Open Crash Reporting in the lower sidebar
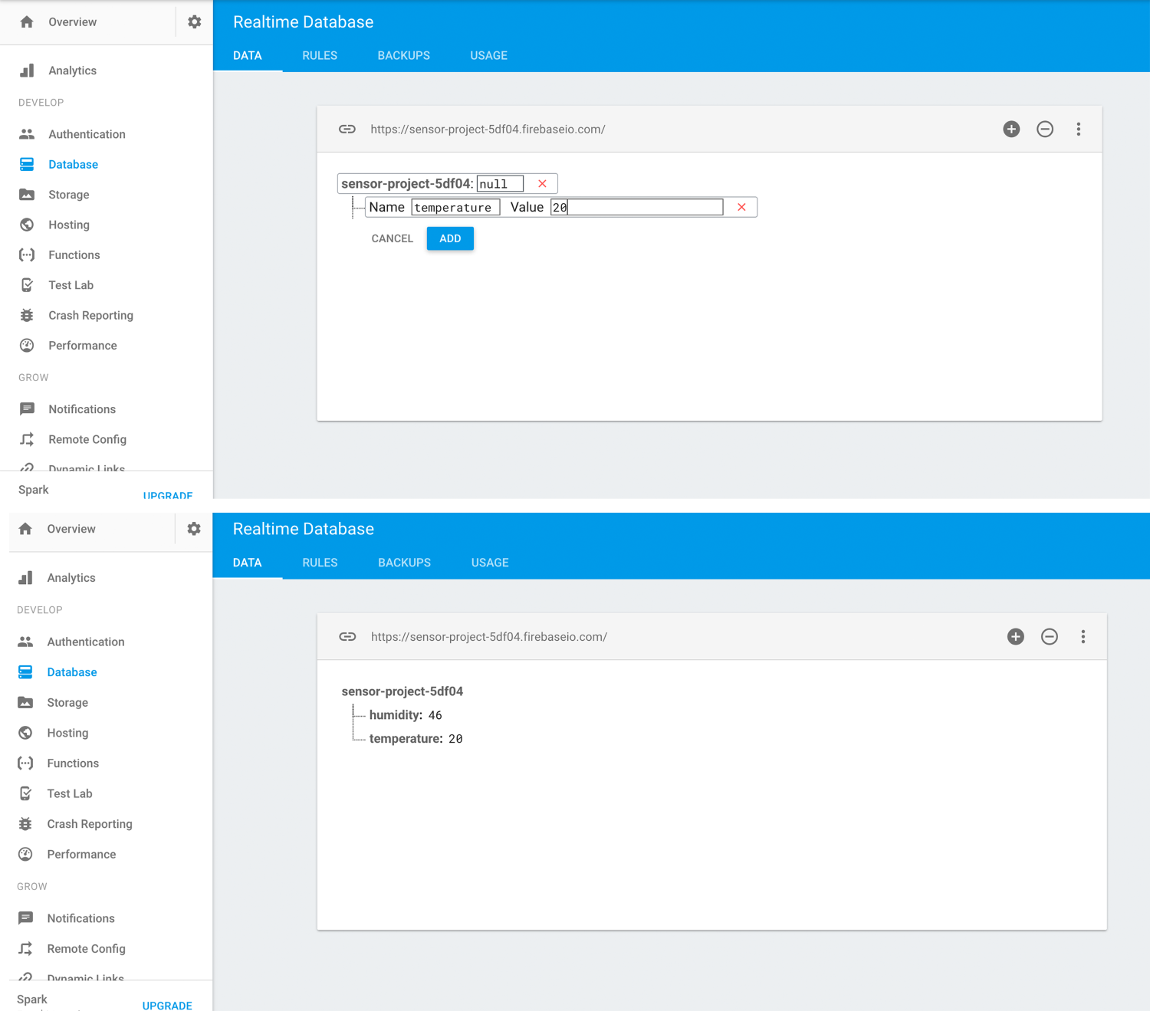Viewport: 1150px width, 1011px height. click(x=89, y=824)
